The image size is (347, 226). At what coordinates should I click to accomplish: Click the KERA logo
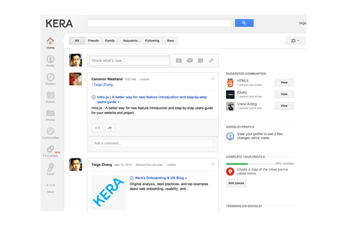click(x=59, y=23)
